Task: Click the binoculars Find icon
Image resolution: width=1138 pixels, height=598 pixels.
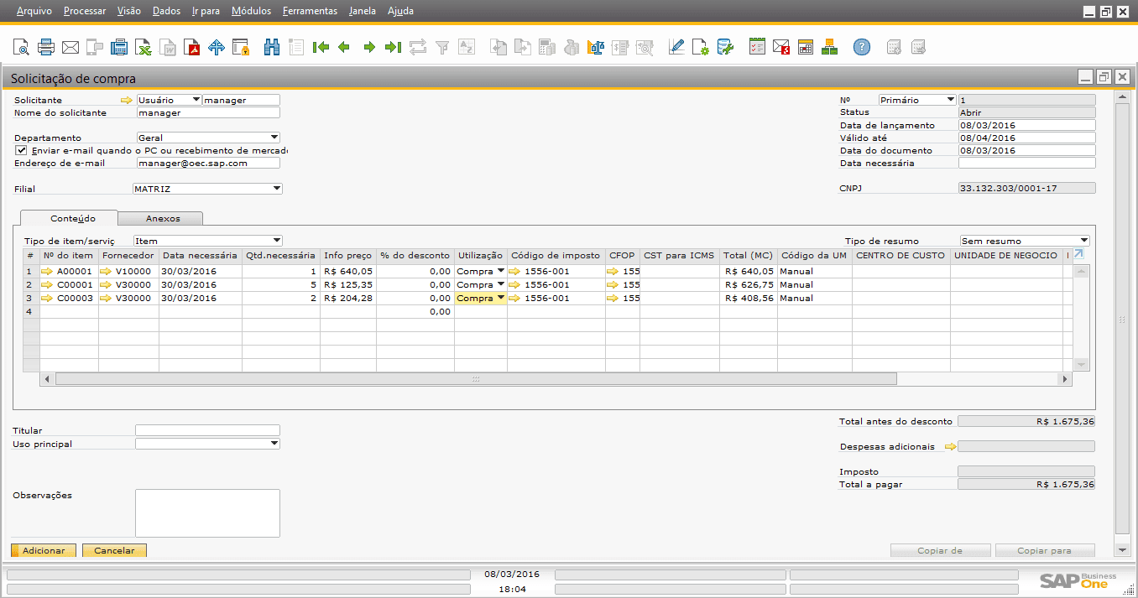Action: coord(271,47)
